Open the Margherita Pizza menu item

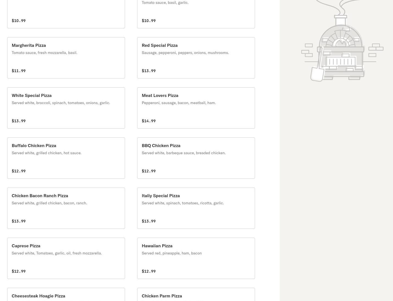coord(66,58)
